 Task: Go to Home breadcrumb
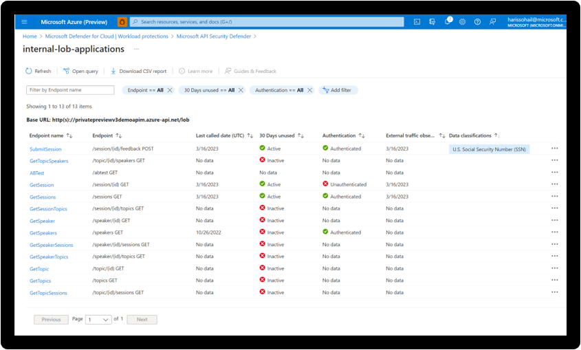[x=30, y=36]
